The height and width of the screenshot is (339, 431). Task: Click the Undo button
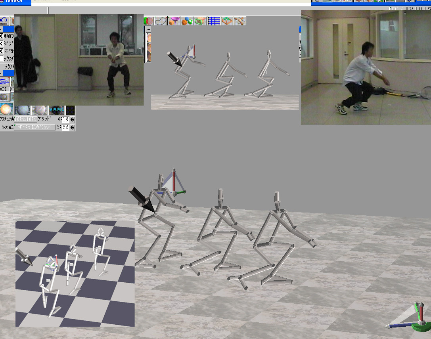(x=4, y=21)
